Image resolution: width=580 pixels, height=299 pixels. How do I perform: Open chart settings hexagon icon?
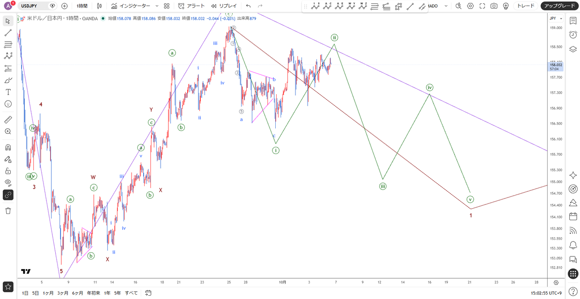[x=470, y=6]
